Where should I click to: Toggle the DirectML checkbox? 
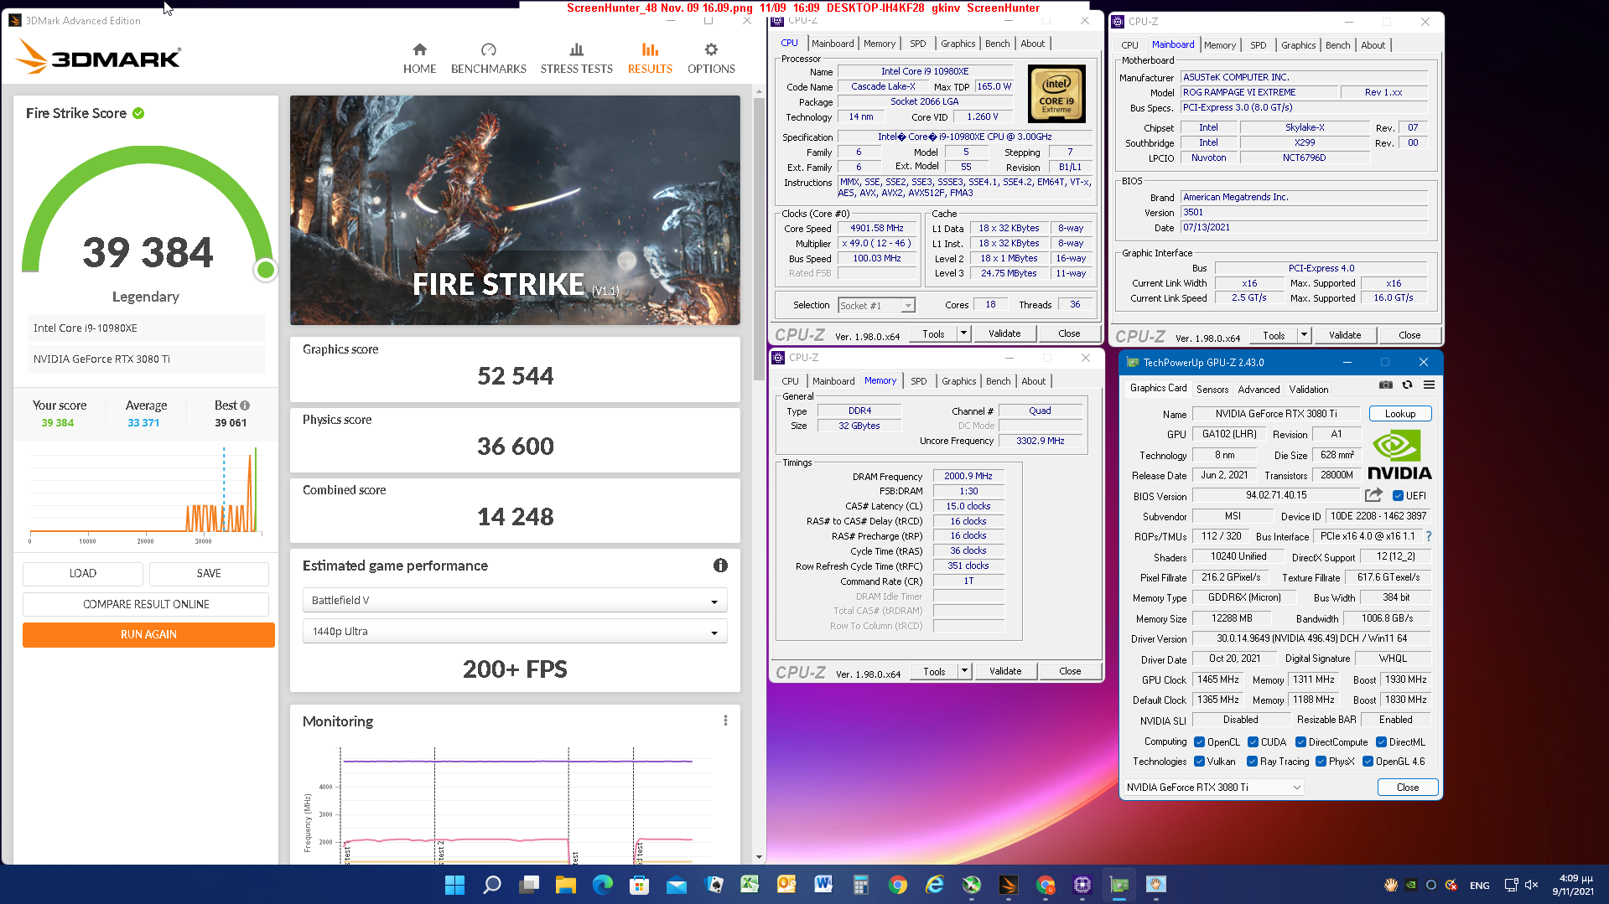point(1381,742)
